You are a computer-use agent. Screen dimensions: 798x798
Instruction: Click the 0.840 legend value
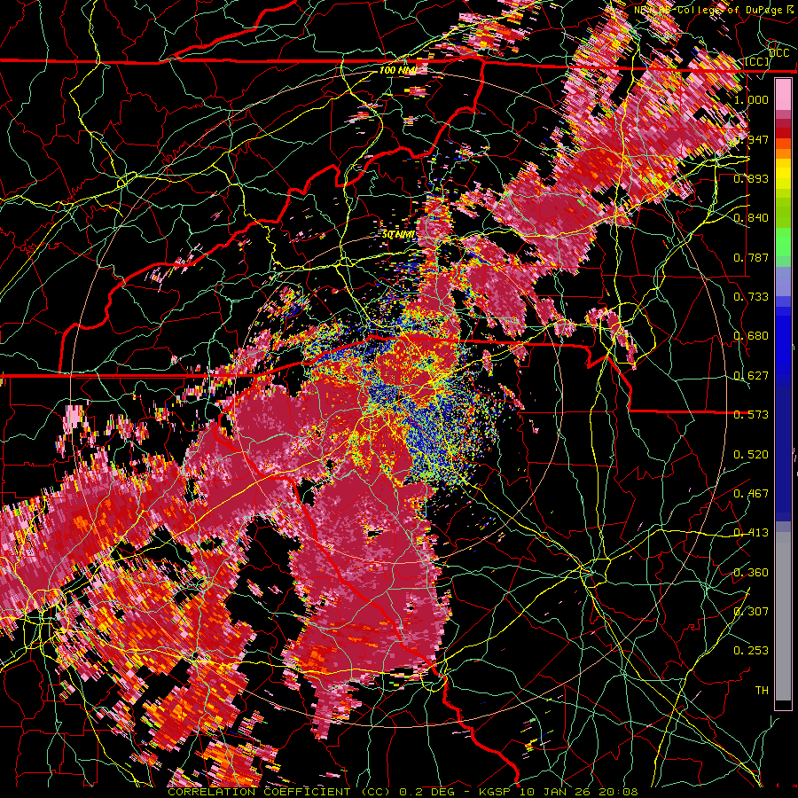point(751,217)
